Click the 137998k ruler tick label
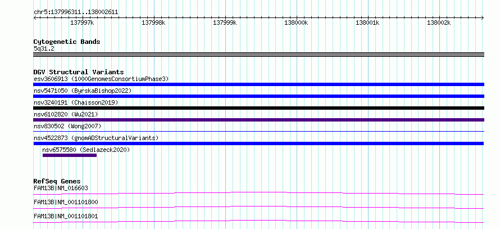The width and height of the screenshot is (500, 229). tap(154, 23)
